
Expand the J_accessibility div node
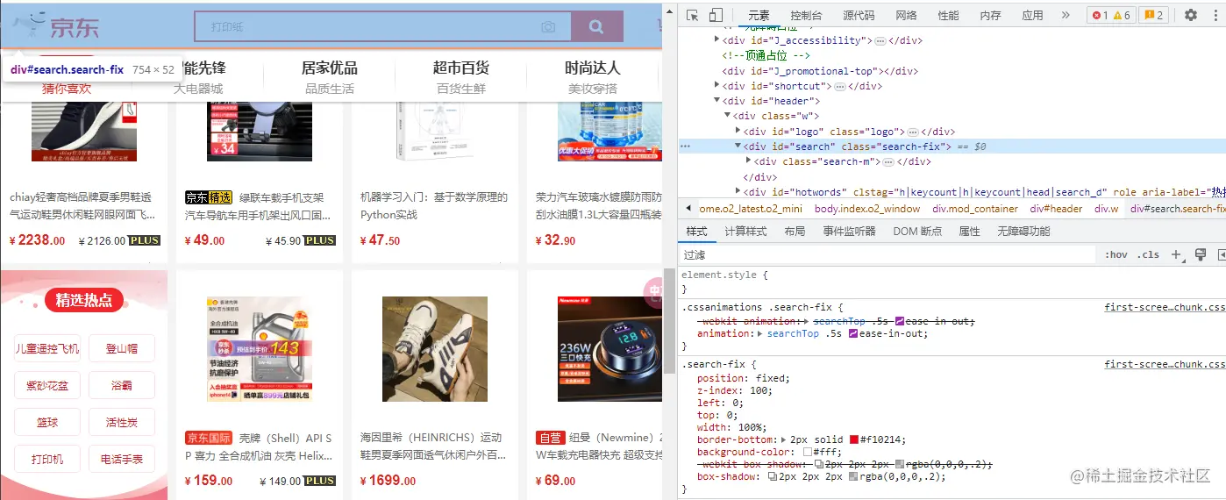(717, 40)
